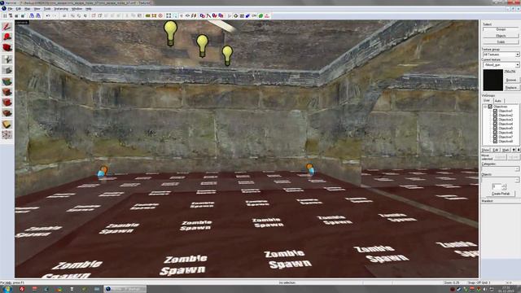
Task: Click the Undo toolbar icon
Action: tap(48, 15)
